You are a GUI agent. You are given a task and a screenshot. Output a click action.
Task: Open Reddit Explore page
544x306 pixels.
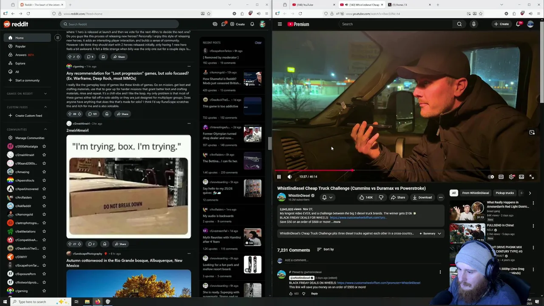27,63
